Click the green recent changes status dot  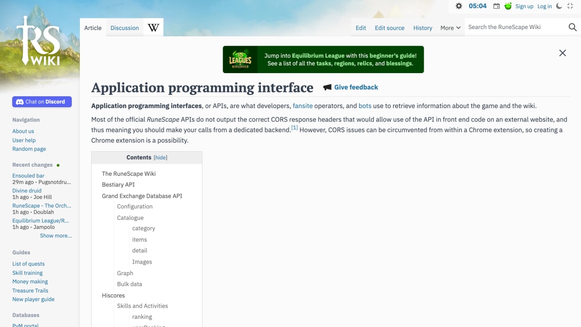[x=58, y=165]
